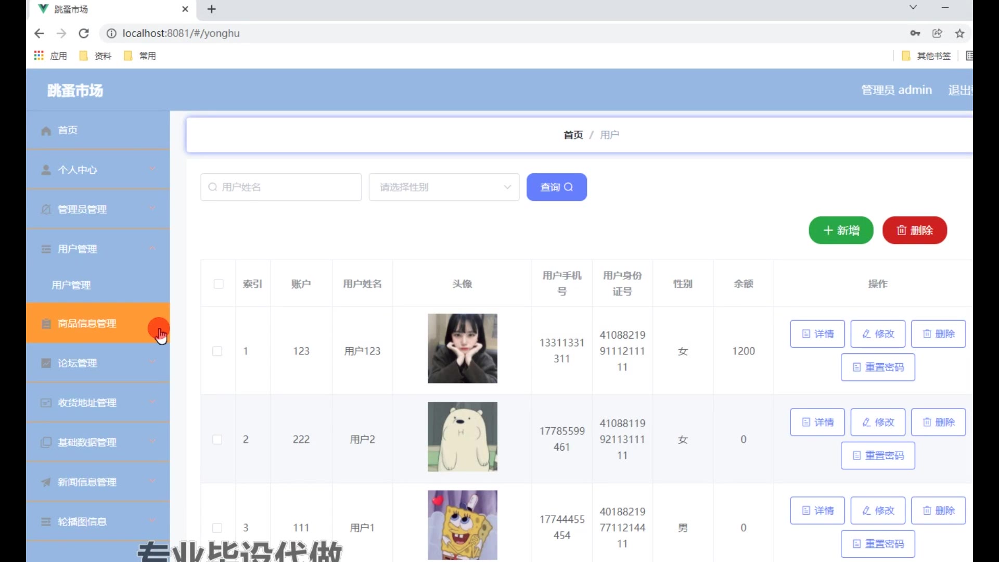
Task: Click the chart icon next to 论坛管理
Action: tap(46, 363)
